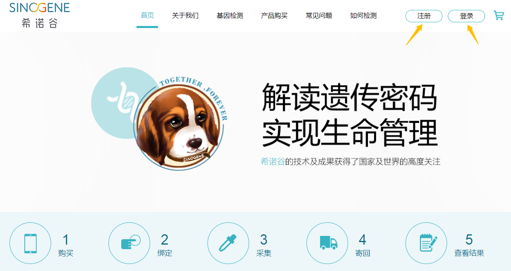This screenshot has height=271, width=511.
Task: Click the phone icon for 购买 step
Action: click(30, 243)
